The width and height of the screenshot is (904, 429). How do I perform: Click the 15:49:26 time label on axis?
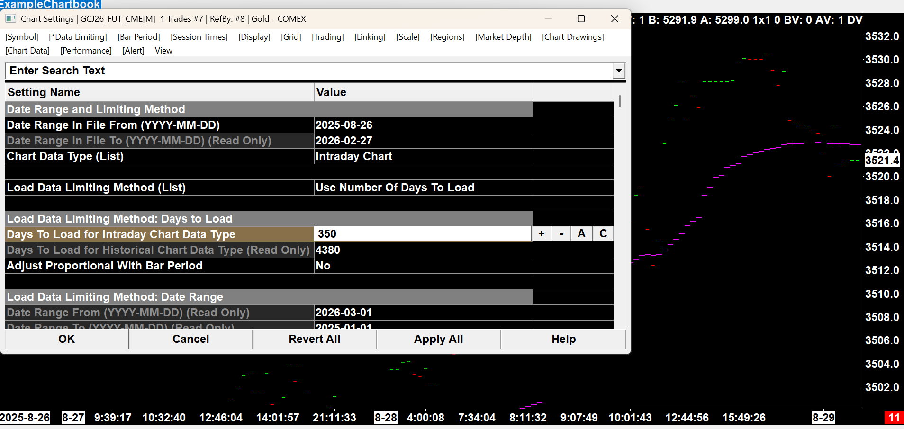pyautogui.click(x=744, y=418)
